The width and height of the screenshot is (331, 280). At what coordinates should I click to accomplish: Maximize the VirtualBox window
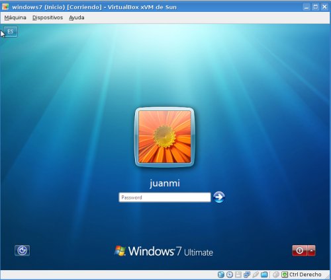[316, 7]
